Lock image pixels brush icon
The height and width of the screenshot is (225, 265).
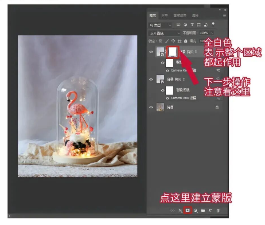[167, 41]
